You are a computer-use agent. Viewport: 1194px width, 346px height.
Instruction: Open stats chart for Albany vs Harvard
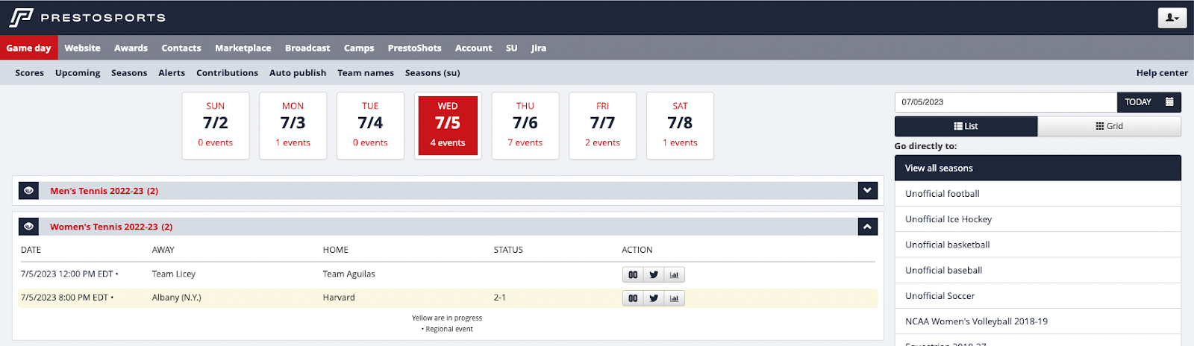pyautogui.click(x=674, y=298)
